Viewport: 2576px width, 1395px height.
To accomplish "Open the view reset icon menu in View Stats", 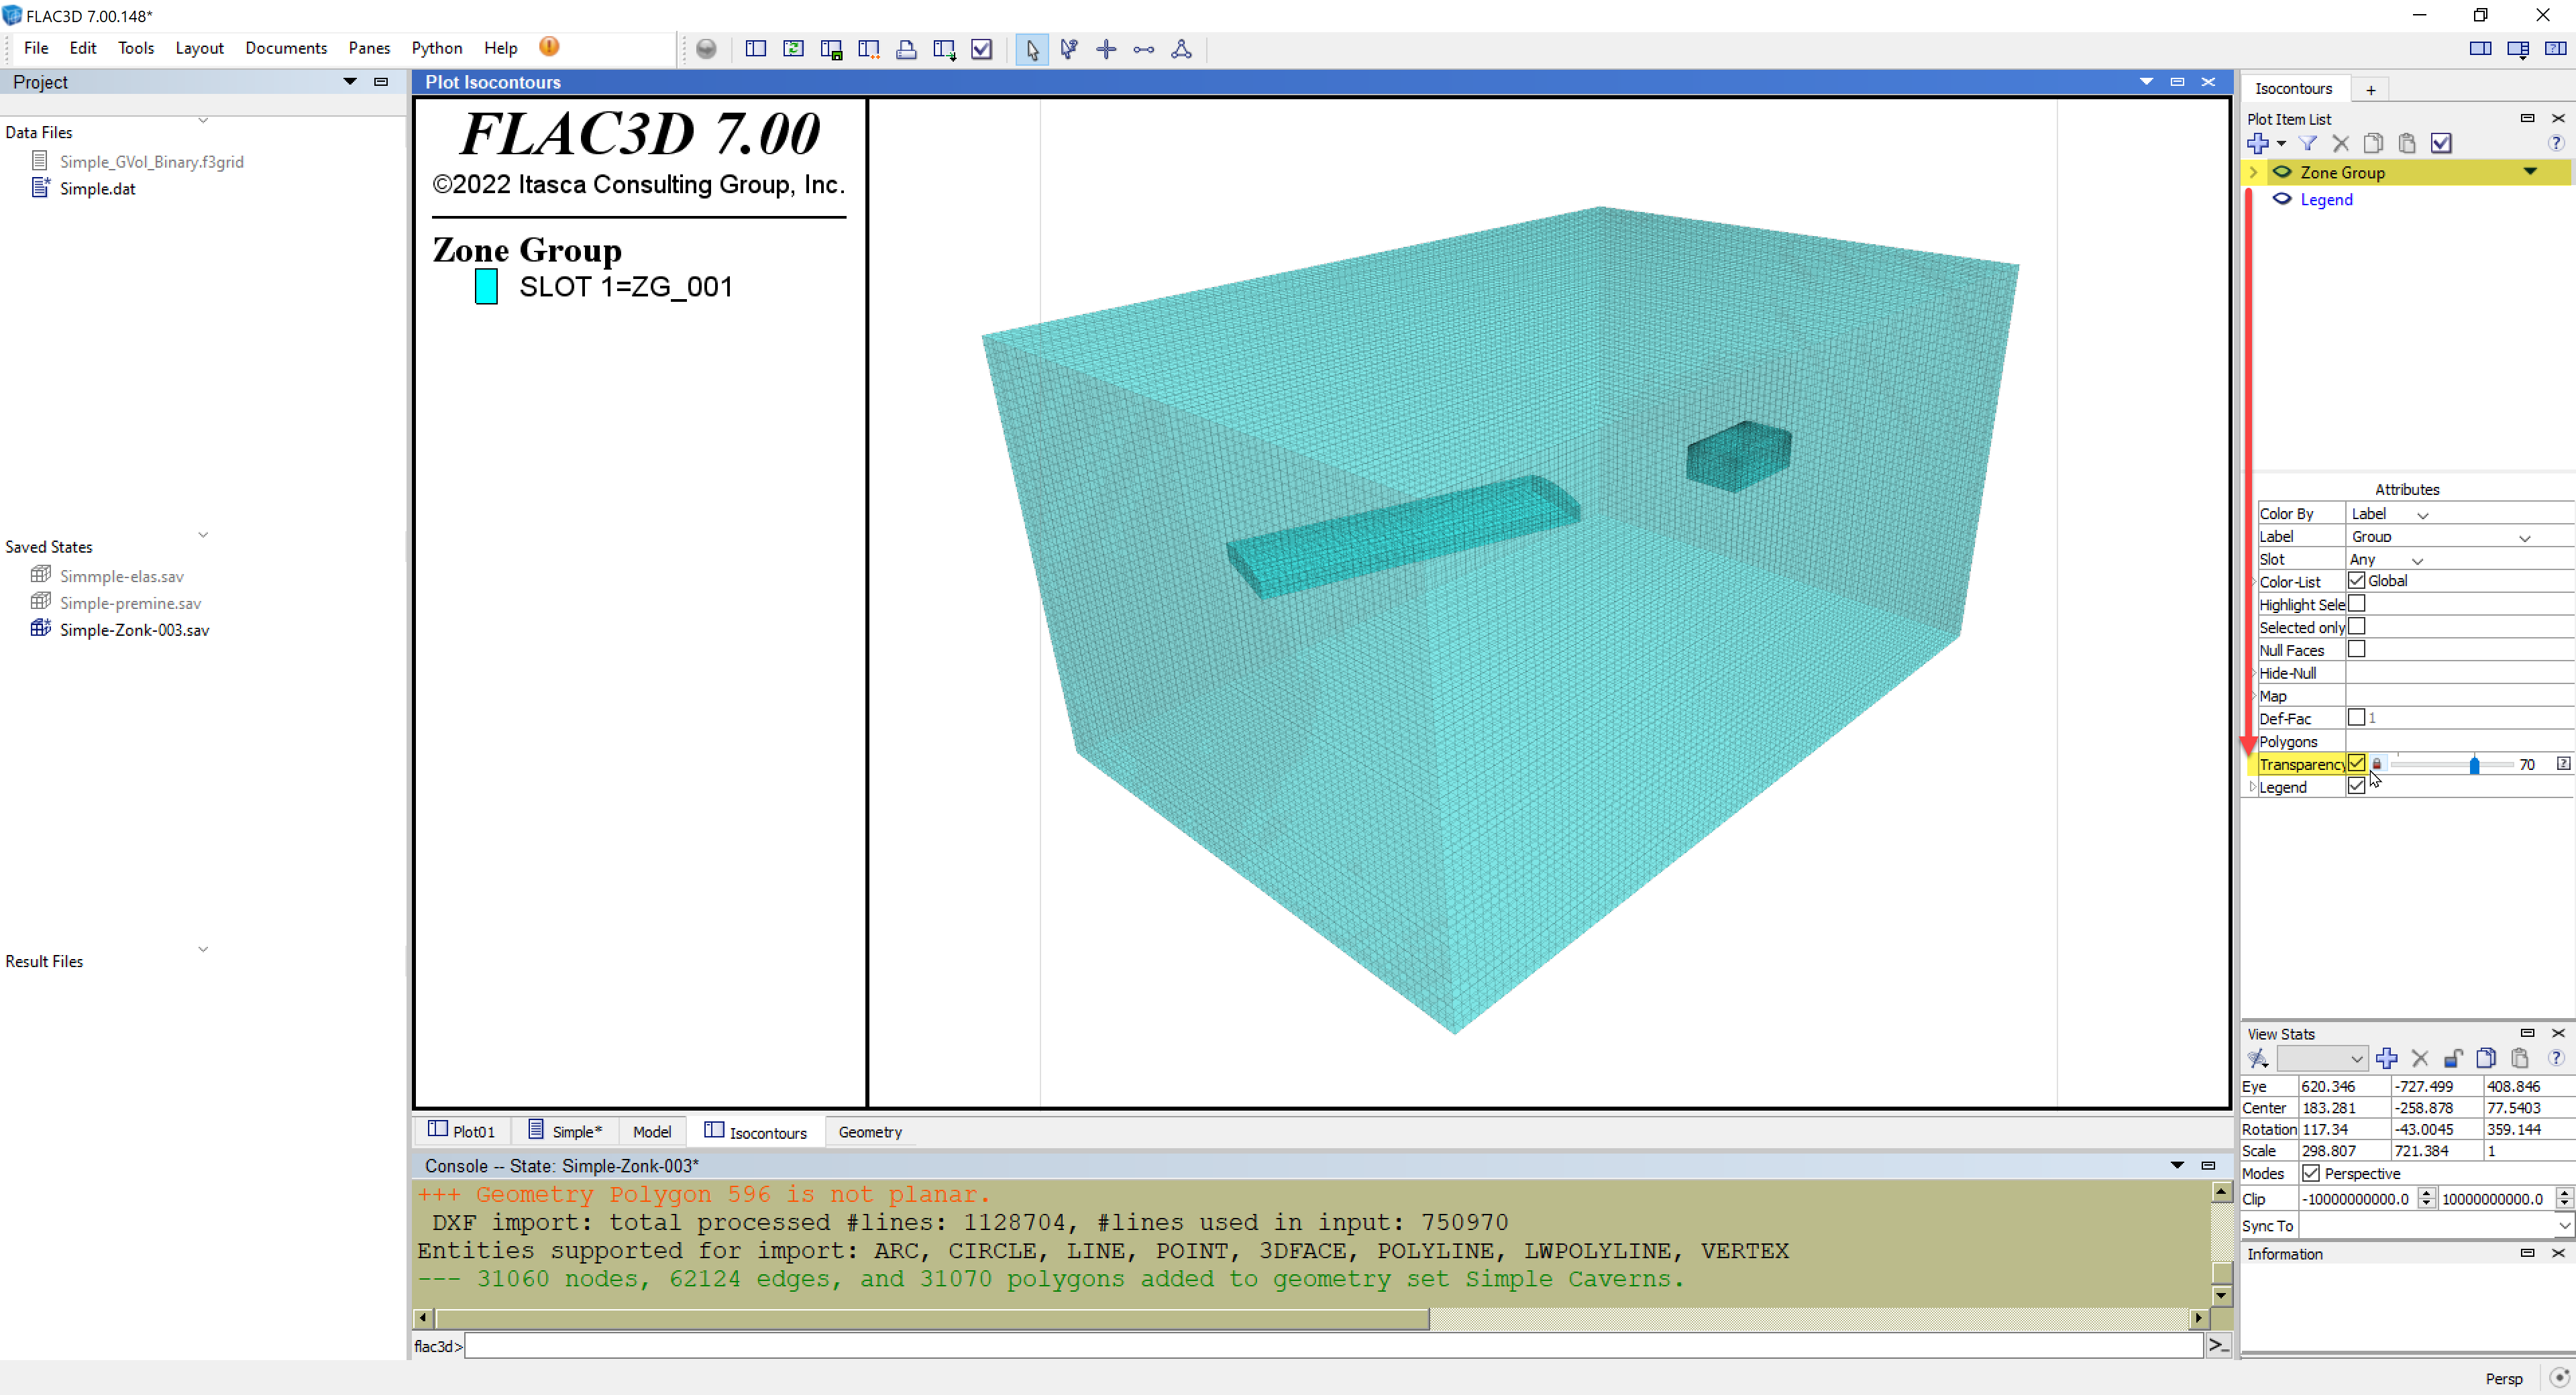I will point(2258,1058).
